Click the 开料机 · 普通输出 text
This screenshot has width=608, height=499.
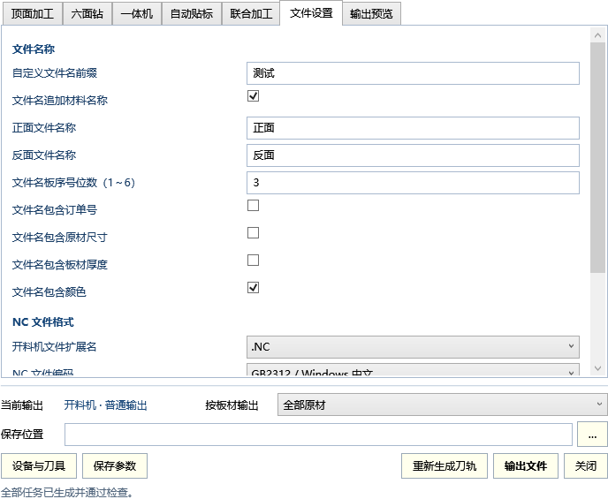pos(105,405)
